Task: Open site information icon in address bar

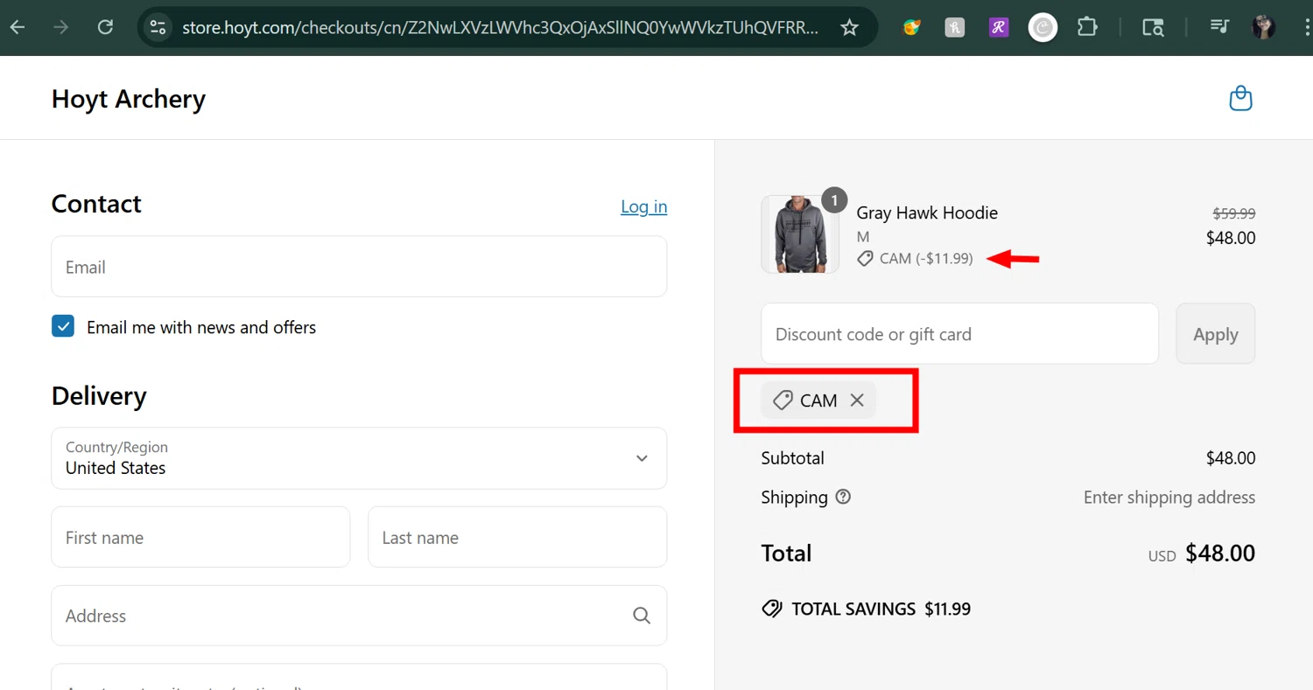Action: tap(158, 27)
